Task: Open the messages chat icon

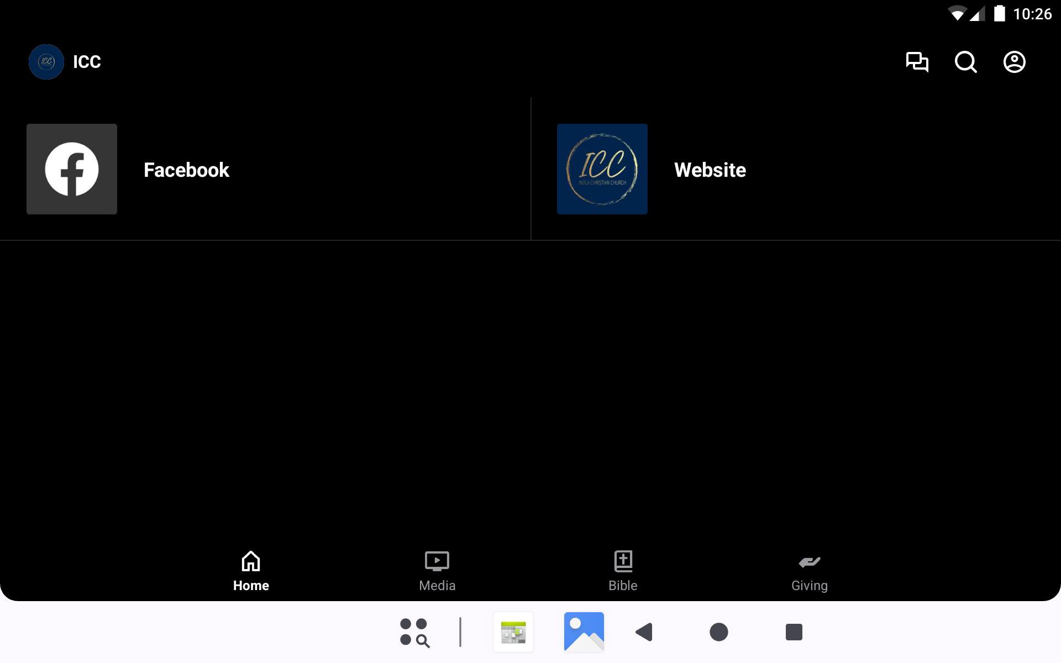Action: pyautogui.click(x=917, y=62)
